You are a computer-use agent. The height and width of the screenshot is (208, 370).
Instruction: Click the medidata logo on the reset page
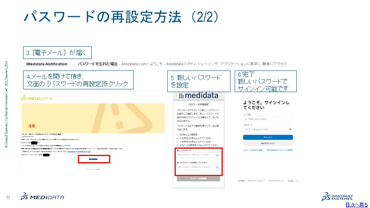coord(198,96)
